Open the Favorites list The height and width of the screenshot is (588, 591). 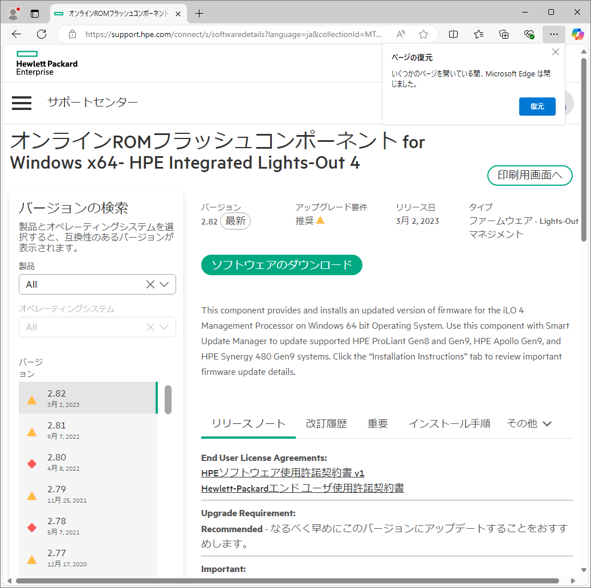[479, 34]
